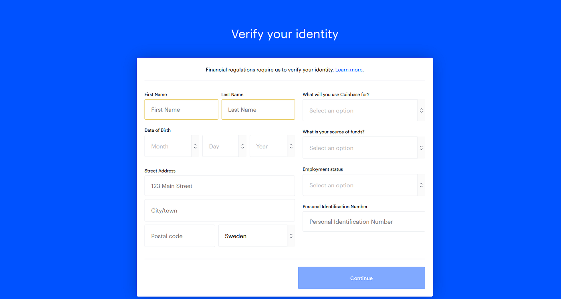The height and width of the screenshot is (299, 561).
Task: Select the Personal Identification Number field
Action: [x=364, y=221]
